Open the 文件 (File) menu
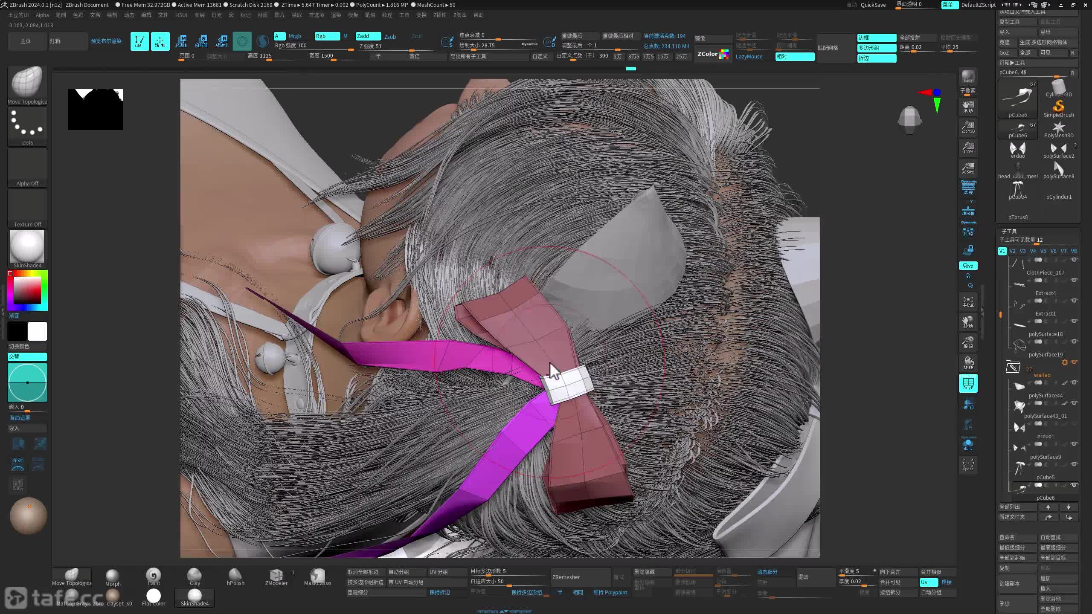Viewport: 1092px width, 614px height. click(163, 15)
